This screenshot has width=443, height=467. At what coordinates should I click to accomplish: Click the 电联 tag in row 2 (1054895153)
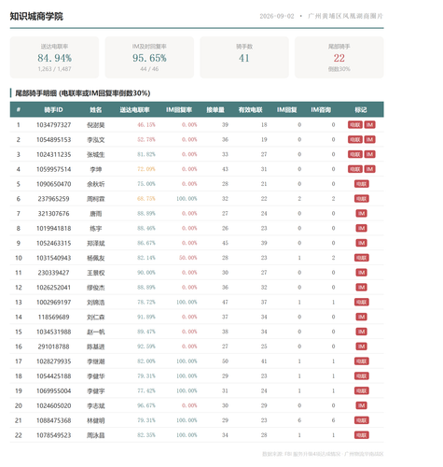tap(355, 139)
